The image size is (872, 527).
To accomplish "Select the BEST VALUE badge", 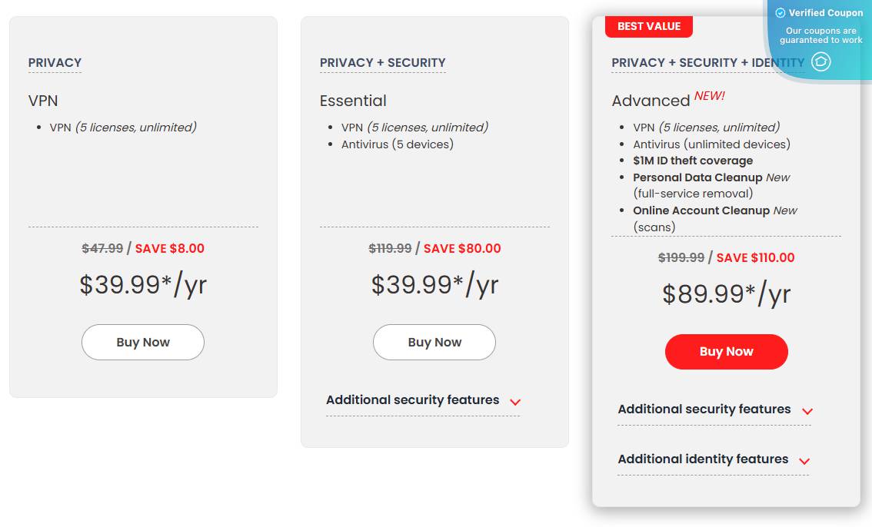I will point(649,25).
